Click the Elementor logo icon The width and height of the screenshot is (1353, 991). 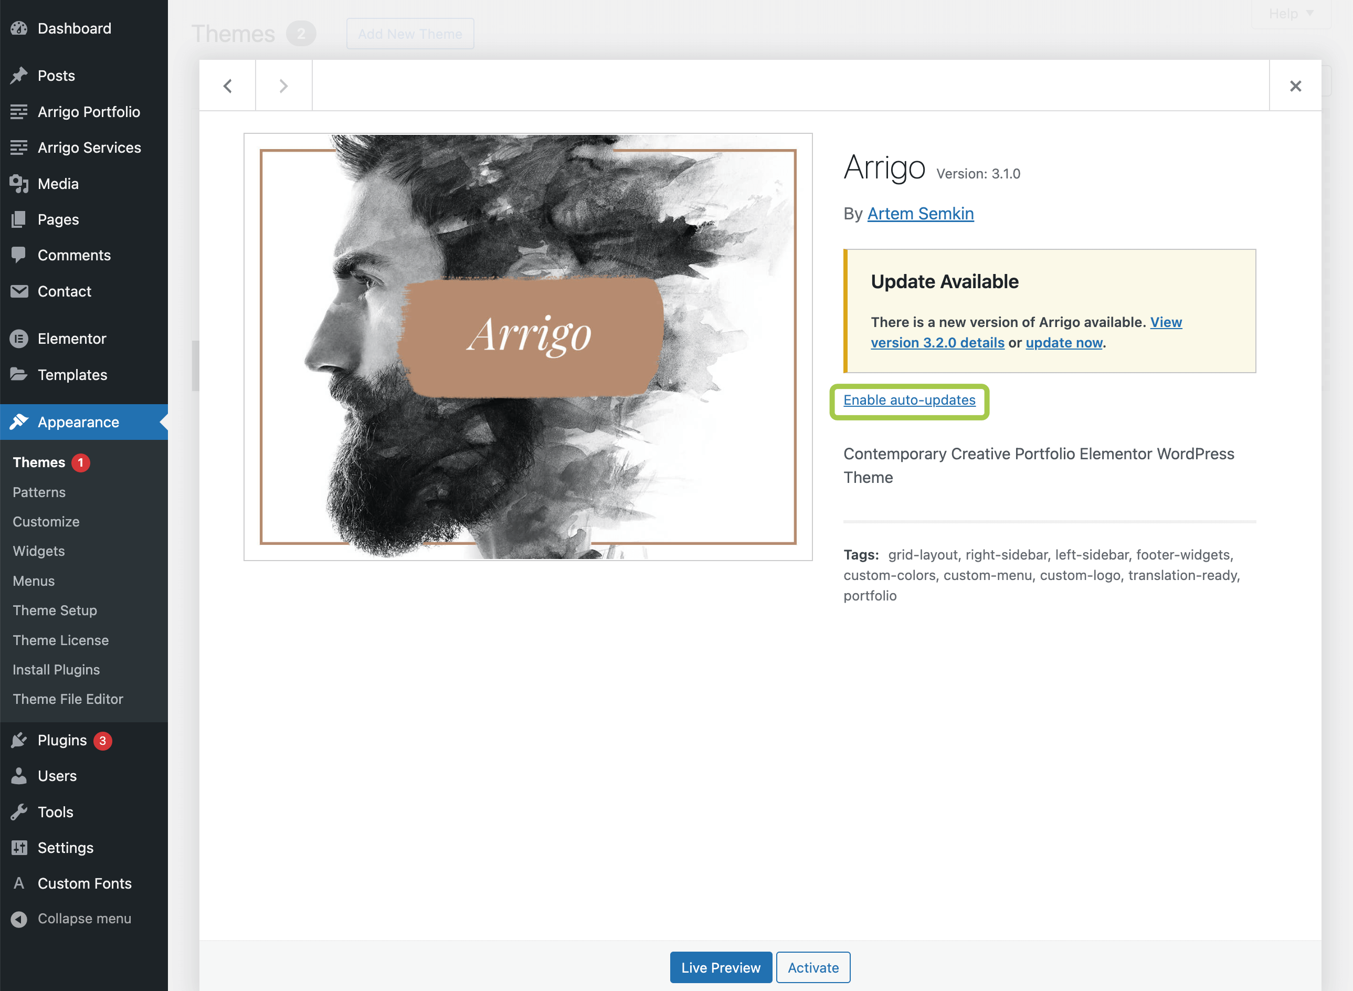19,339
